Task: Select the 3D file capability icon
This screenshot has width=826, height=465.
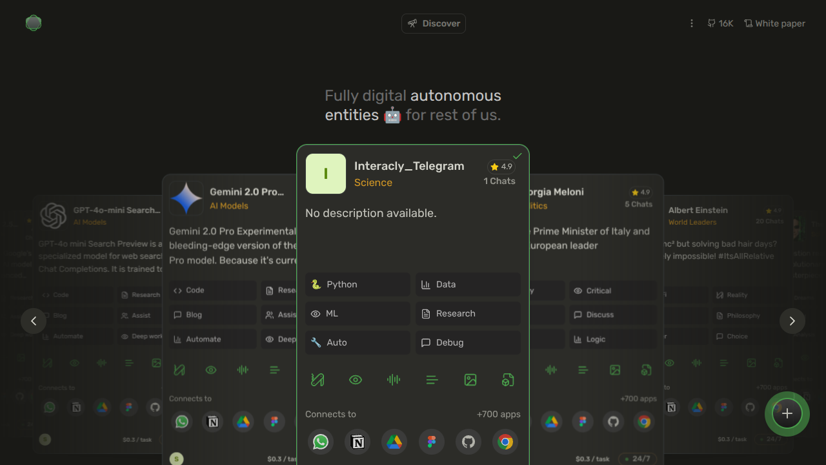Action: coord(508,380)
